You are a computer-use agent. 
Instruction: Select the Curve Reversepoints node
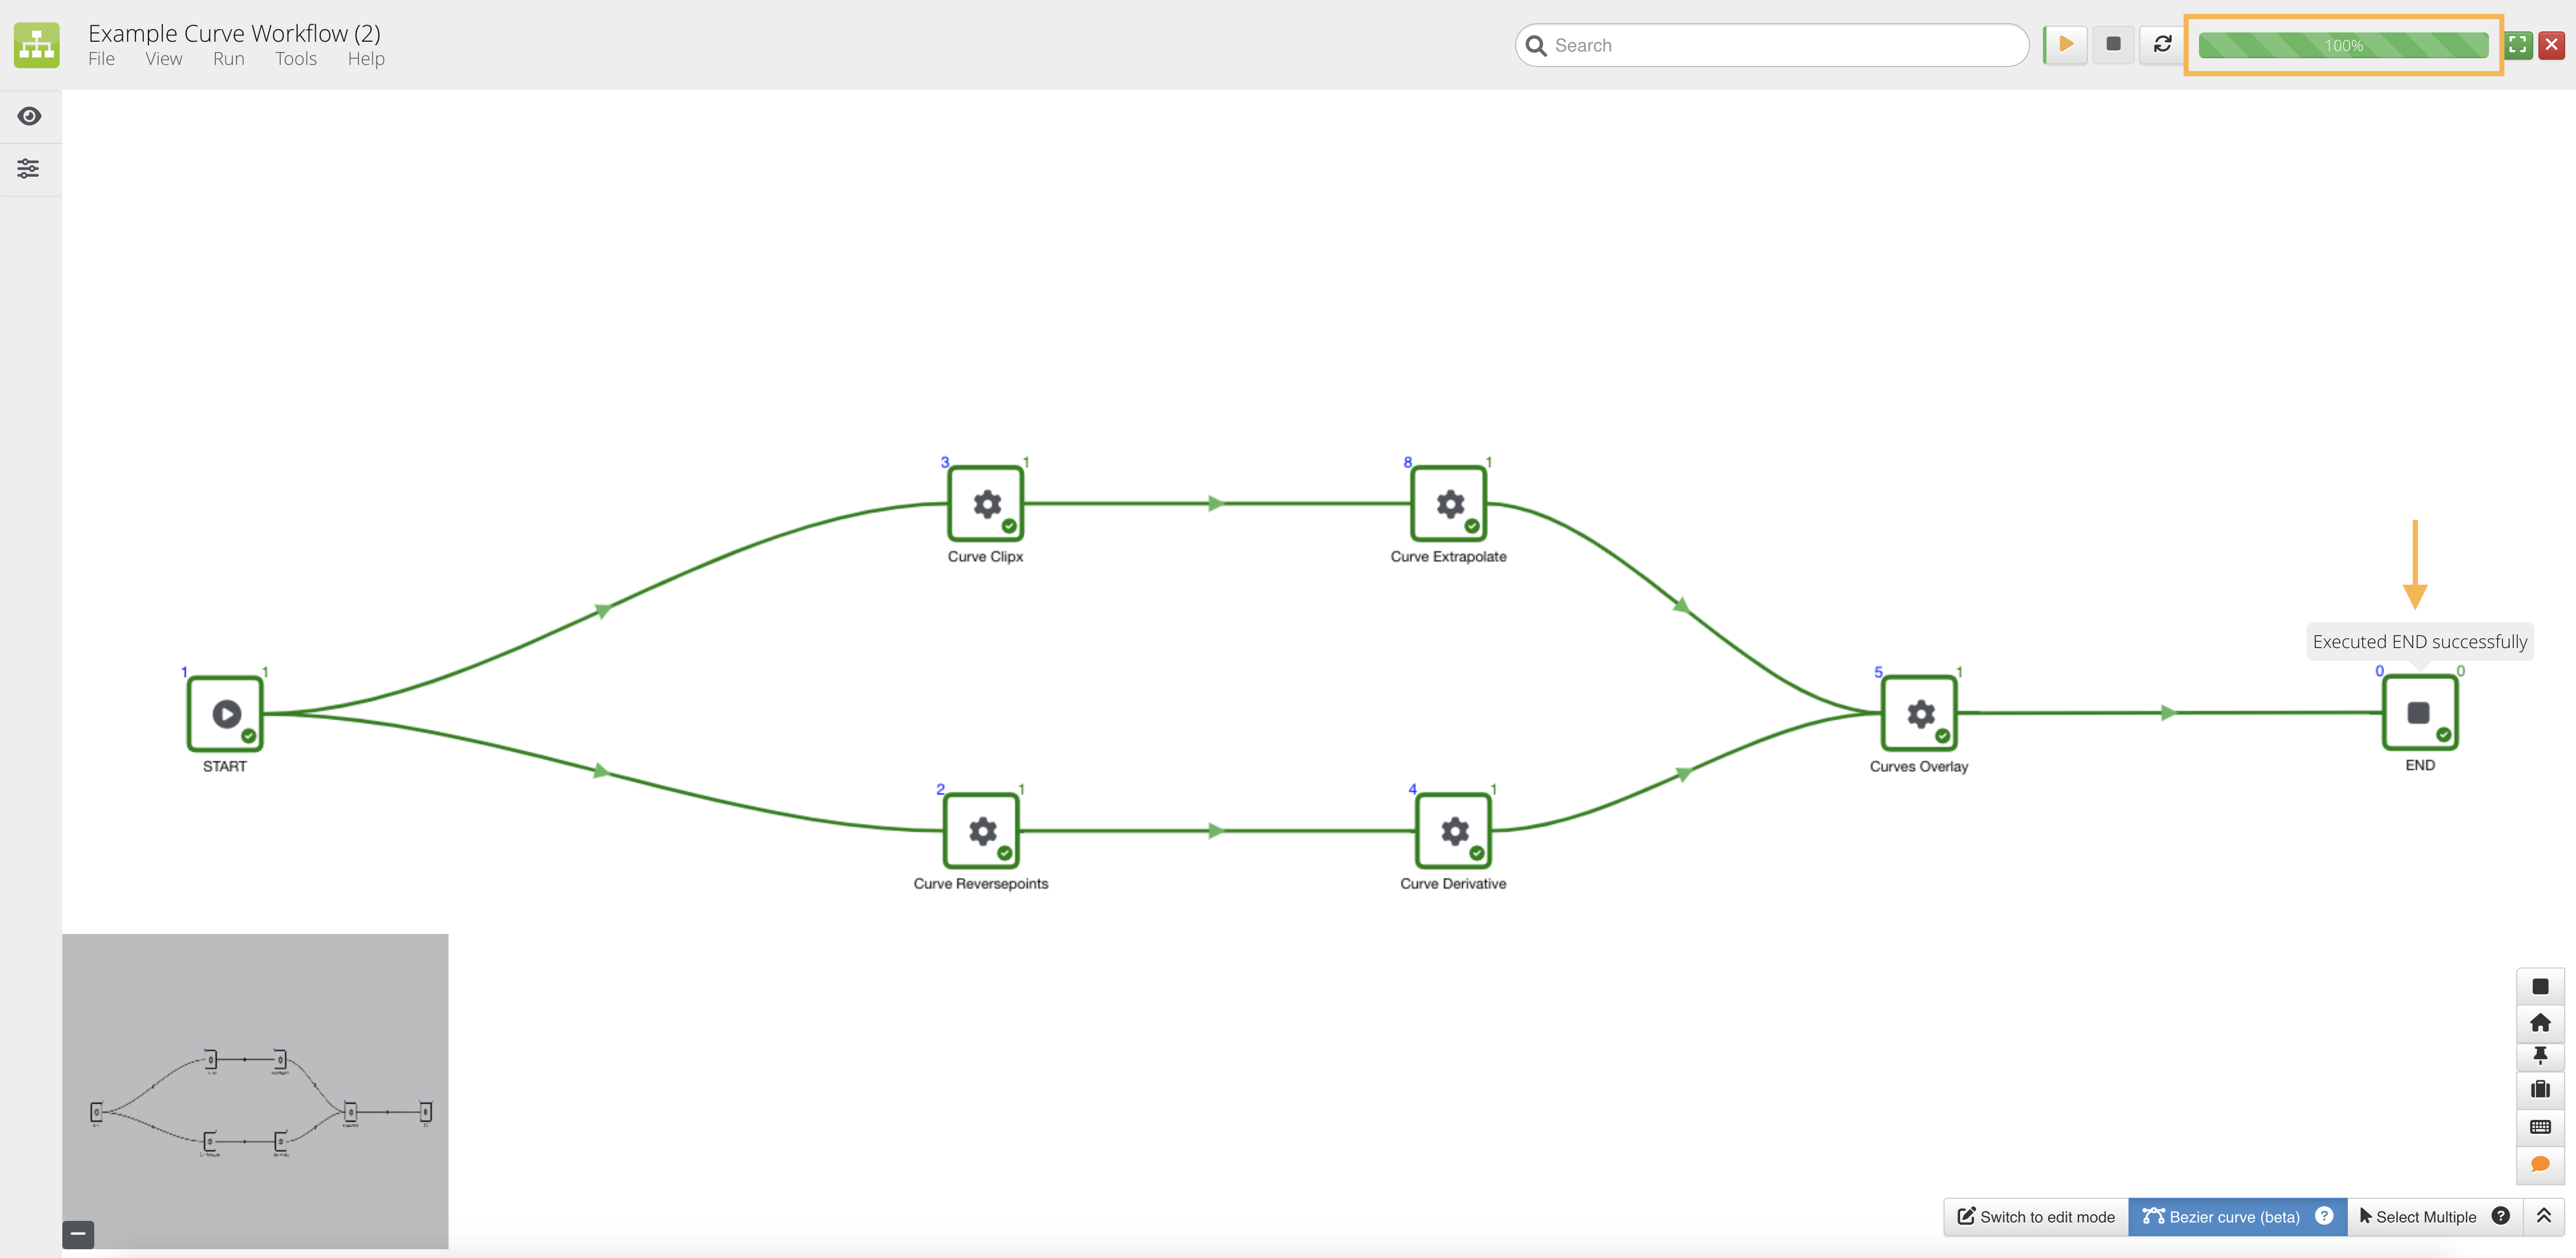(982, 830)
